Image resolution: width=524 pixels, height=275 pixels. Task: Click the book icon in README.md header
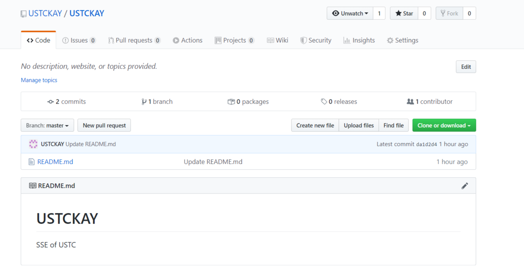pyautogui.click(x=33, y=186)
